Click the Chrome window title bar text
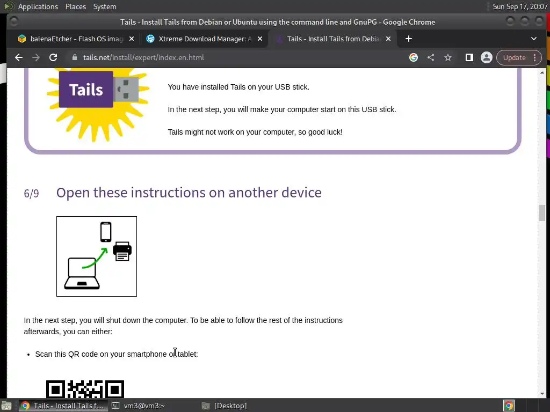This screenshot has width=550, height=412. pos(278,22)
